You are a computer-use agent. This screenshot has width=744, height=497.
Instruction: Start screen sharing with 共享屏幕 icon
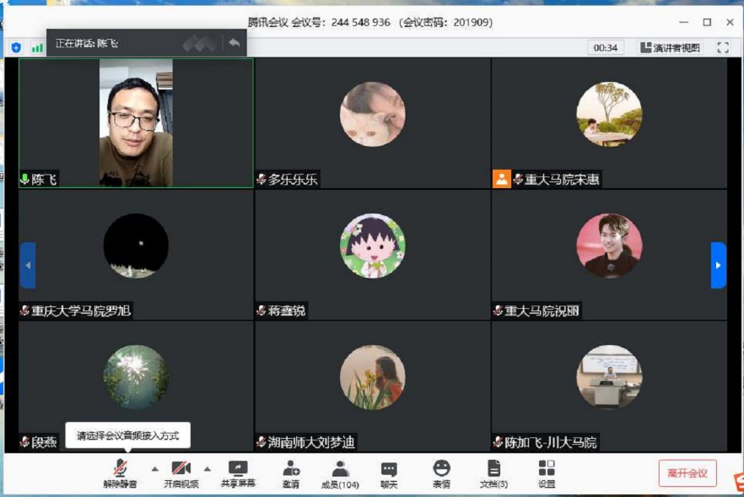click(238, 473)
